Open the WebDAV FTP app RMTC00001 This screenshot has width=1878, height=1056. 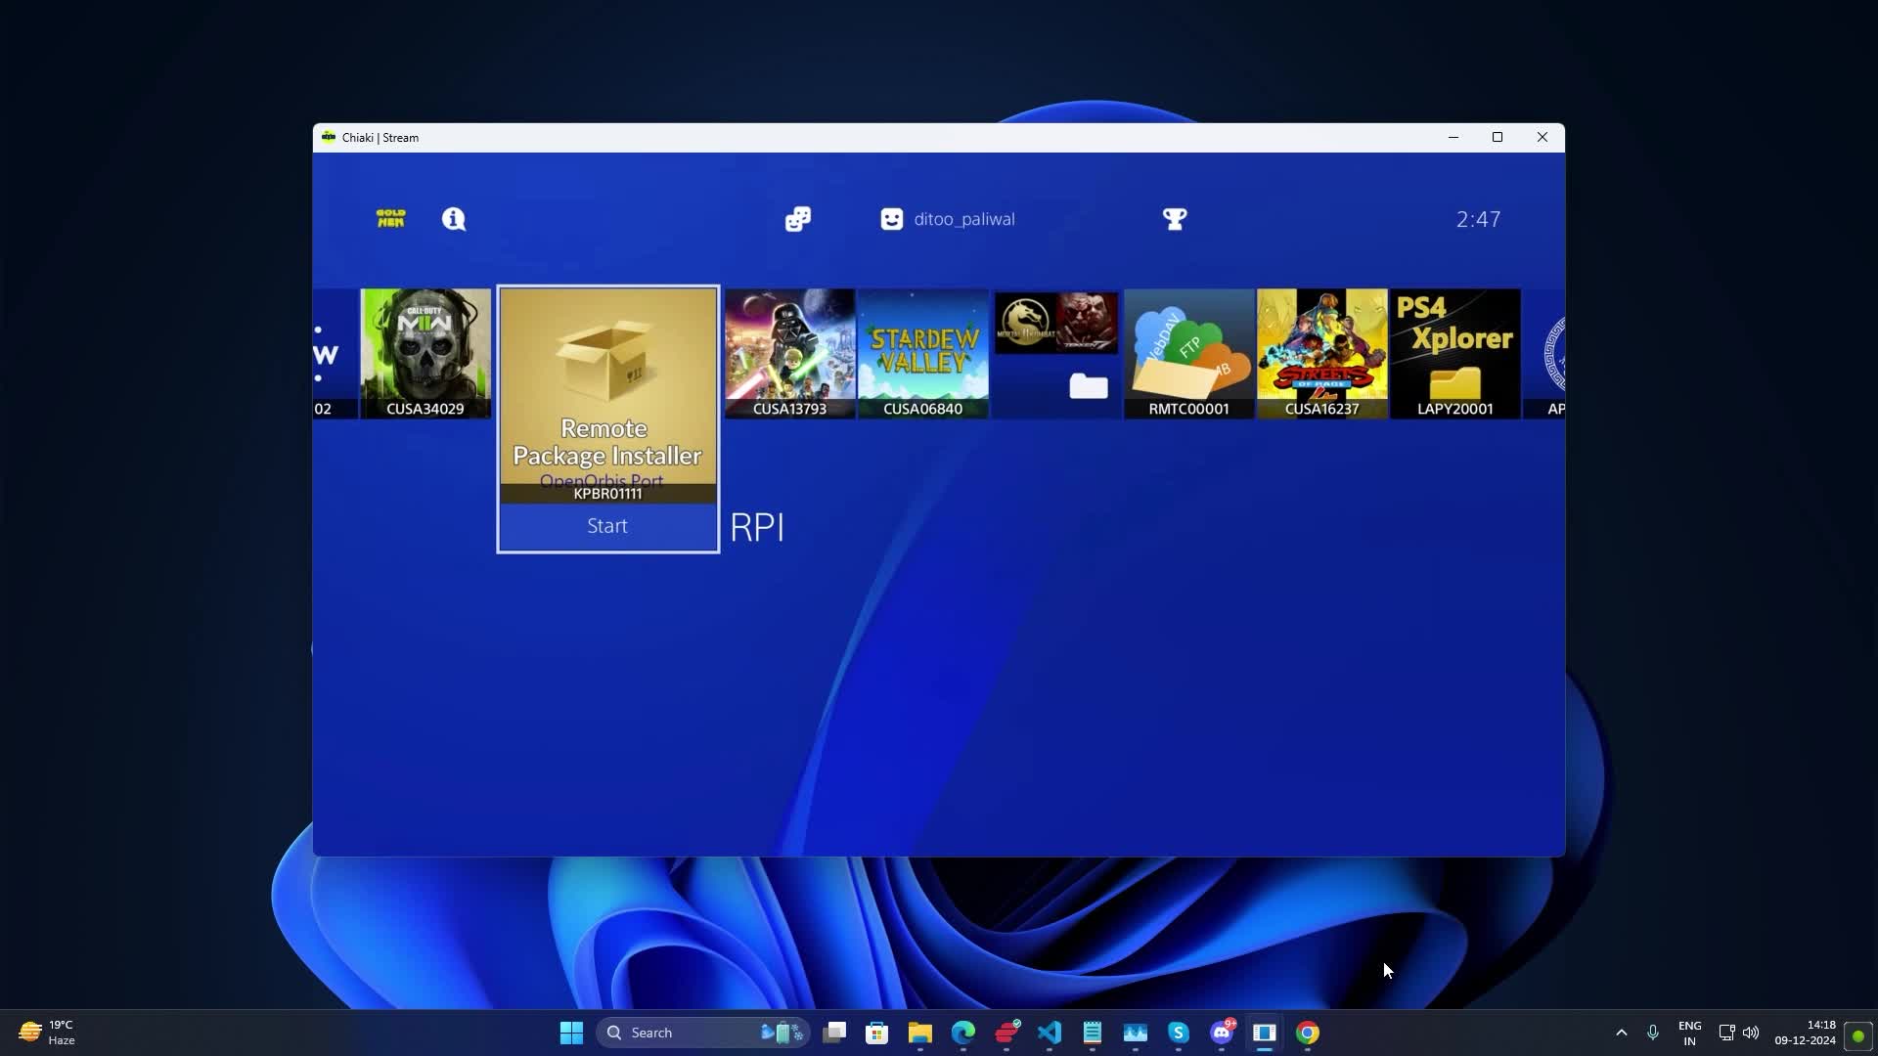[1186, 354]
